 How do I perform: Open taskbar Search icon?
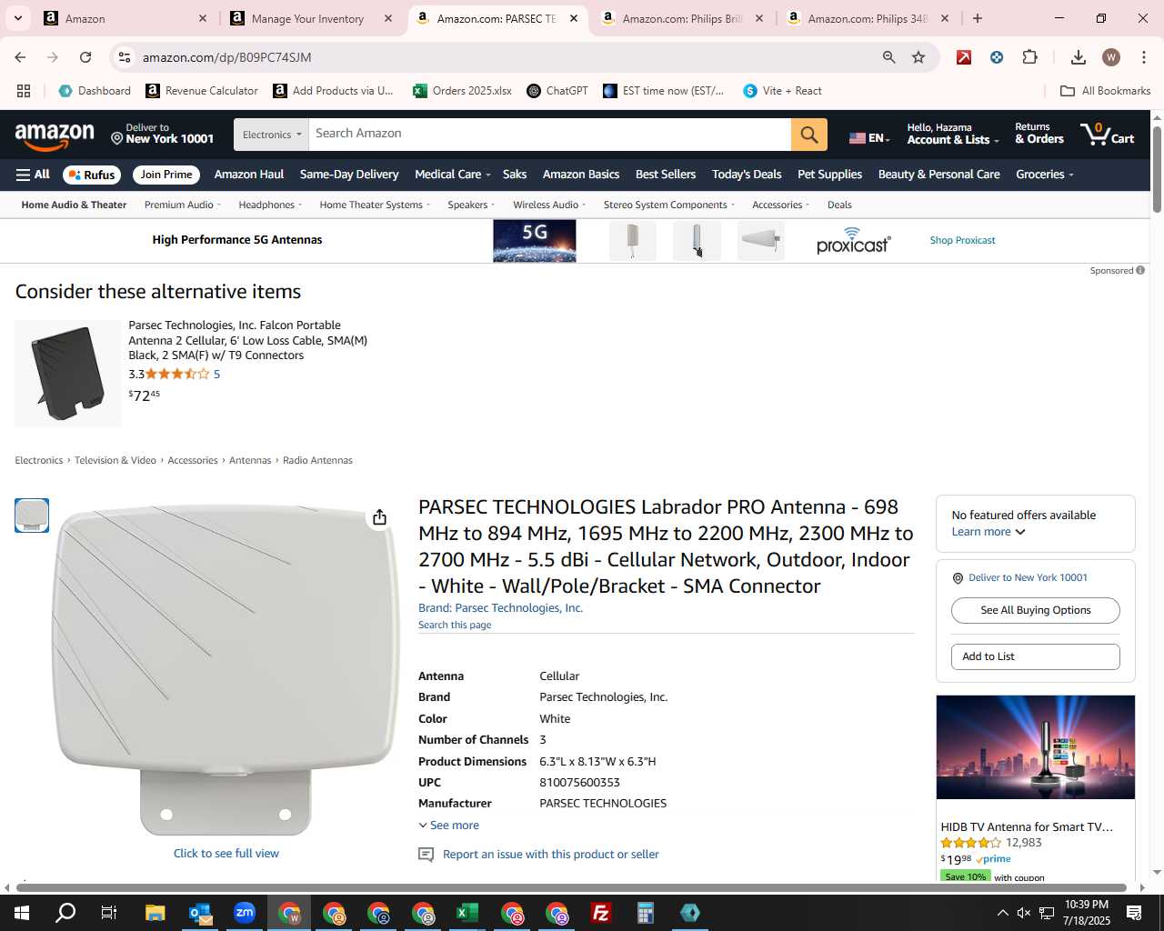[x=65, y=913]
